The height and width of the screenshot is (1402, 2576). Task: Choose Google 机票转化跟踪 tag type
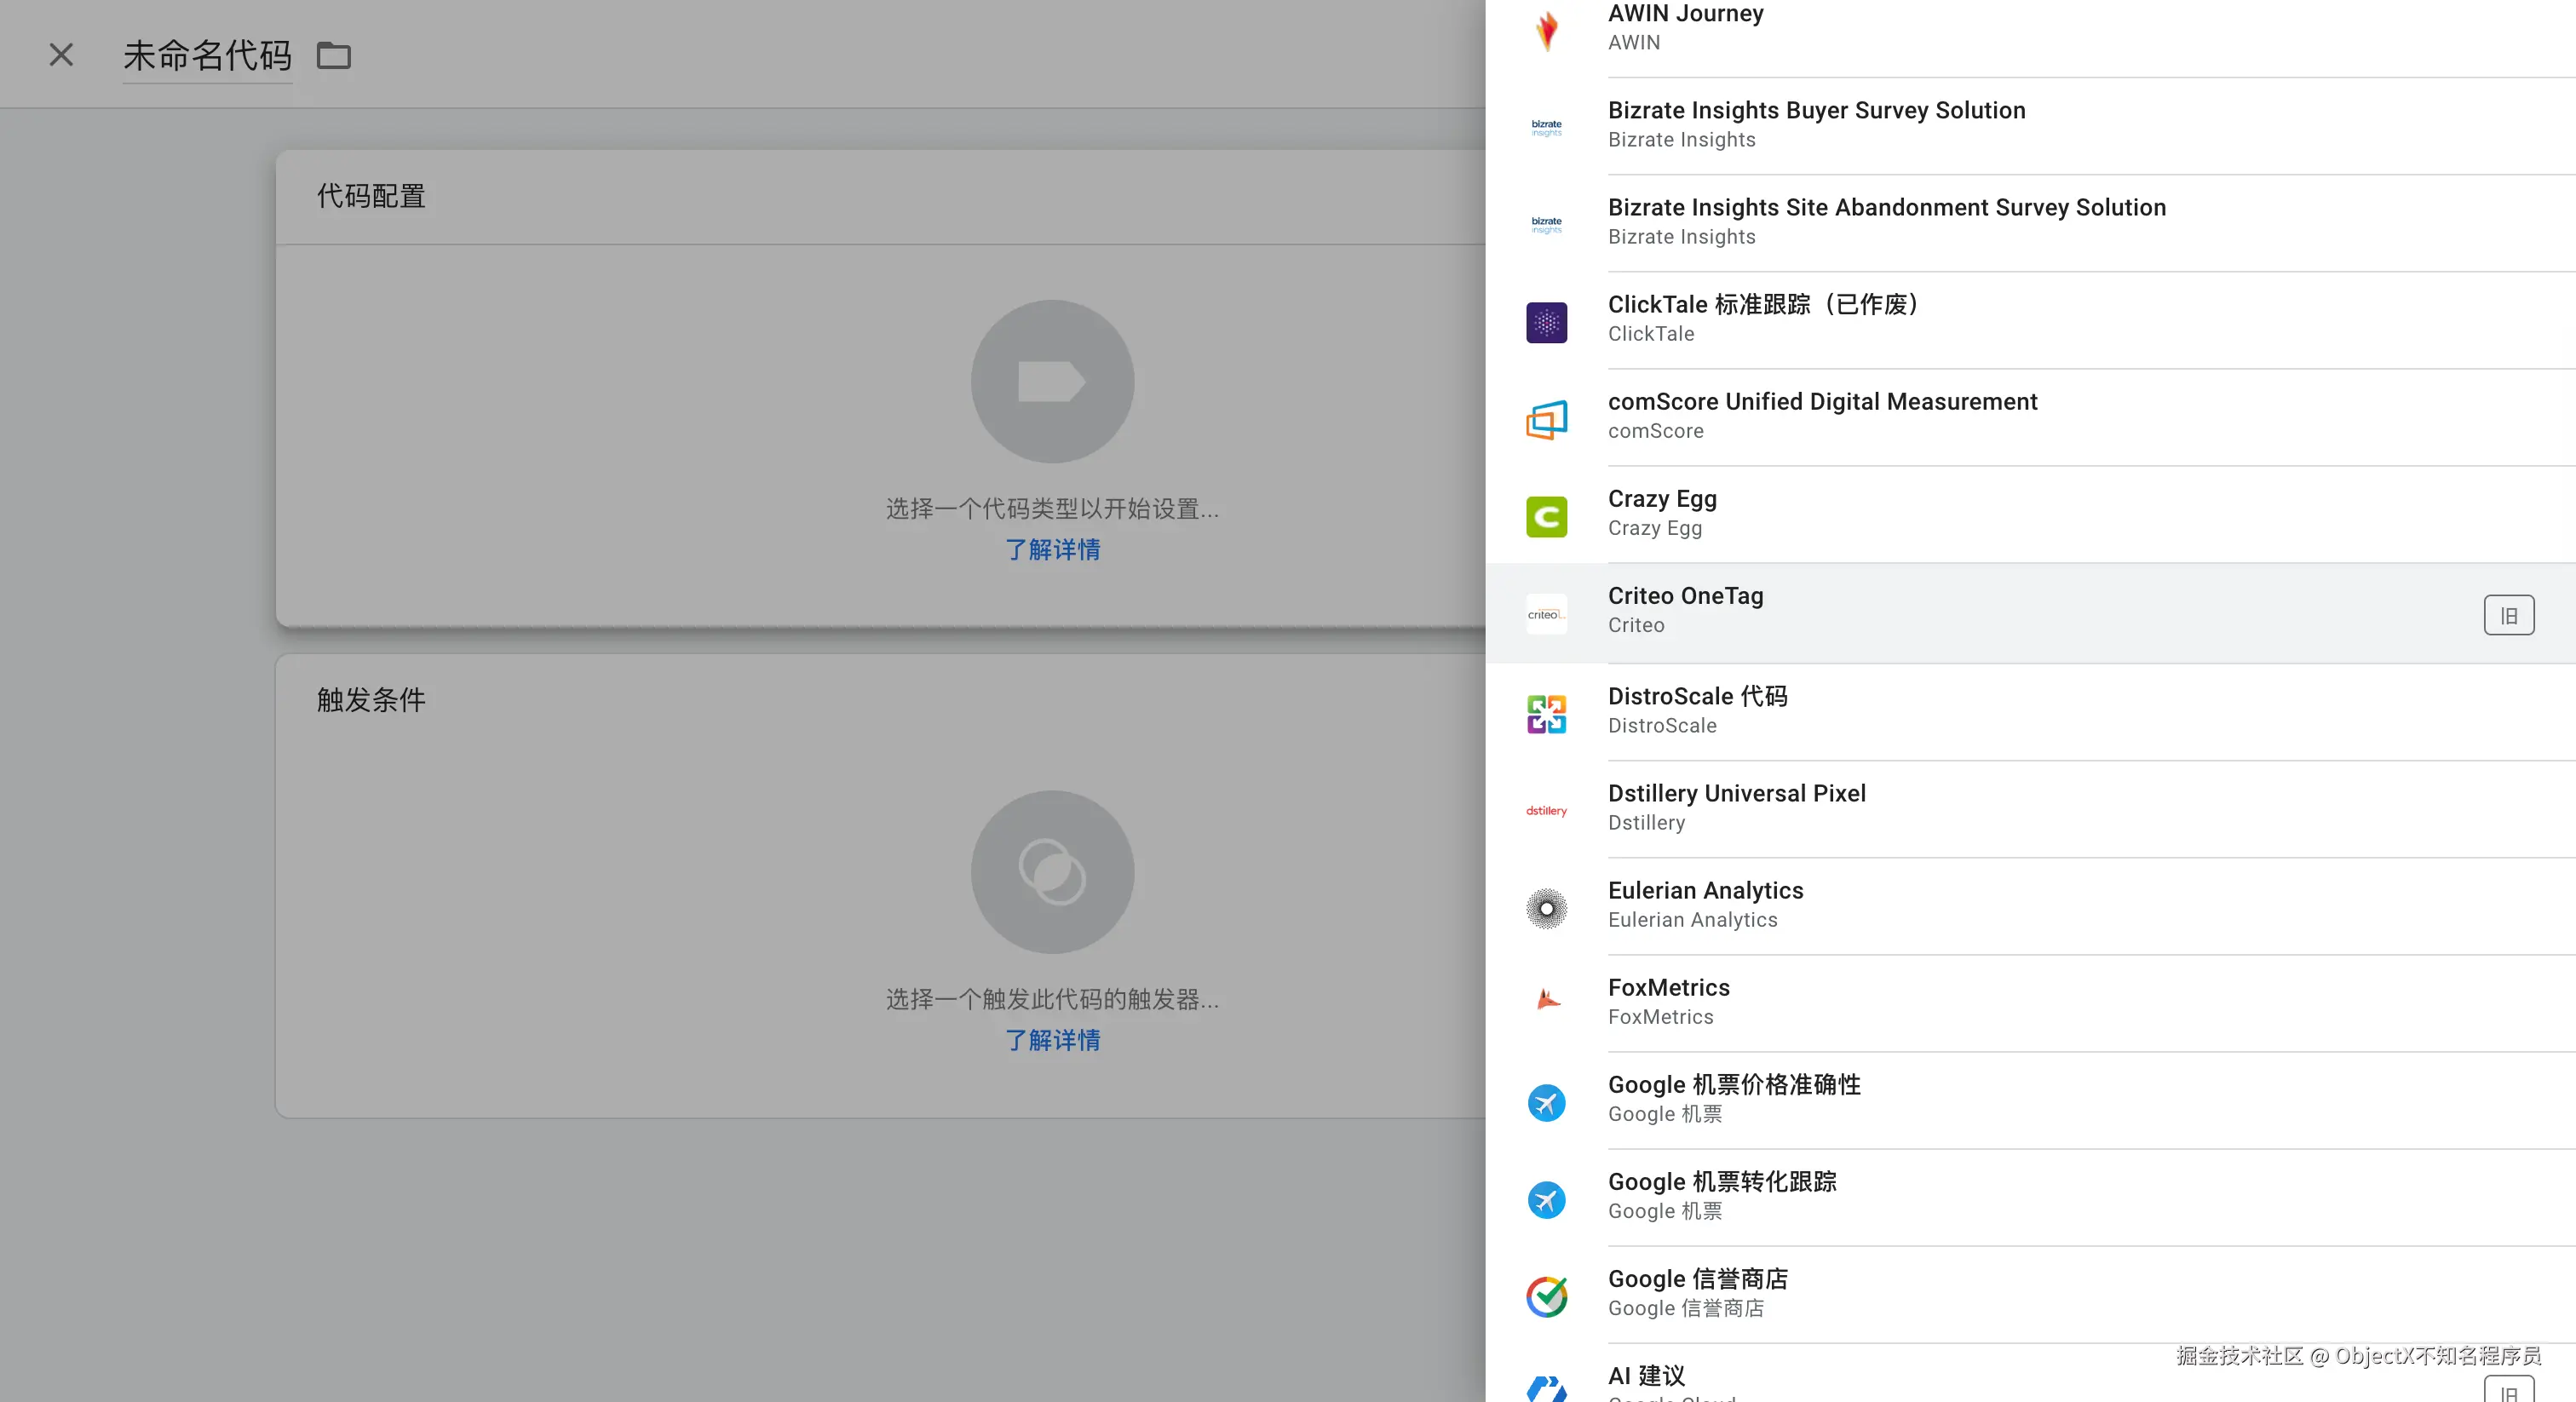1721,1195
